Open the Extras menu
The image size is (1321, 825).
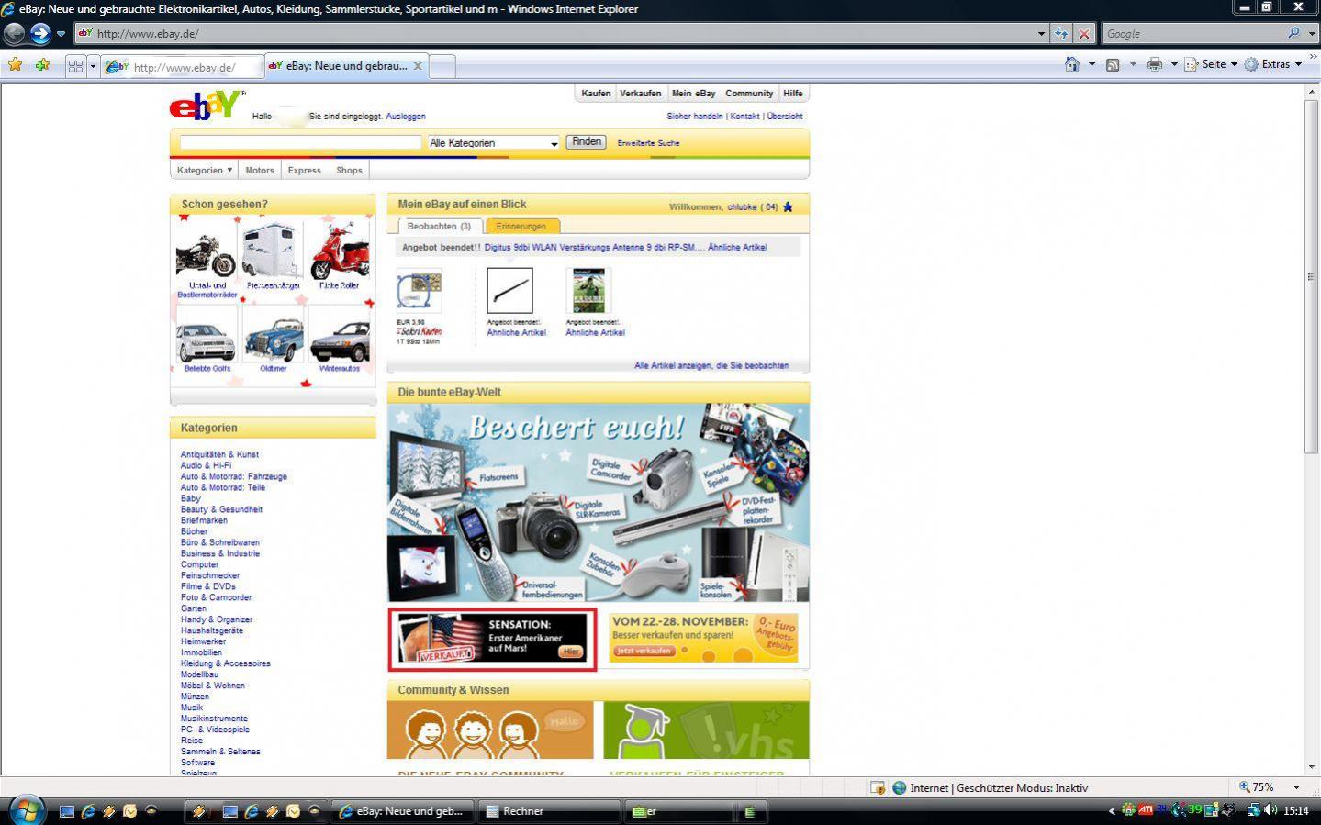click(1273, 64)
